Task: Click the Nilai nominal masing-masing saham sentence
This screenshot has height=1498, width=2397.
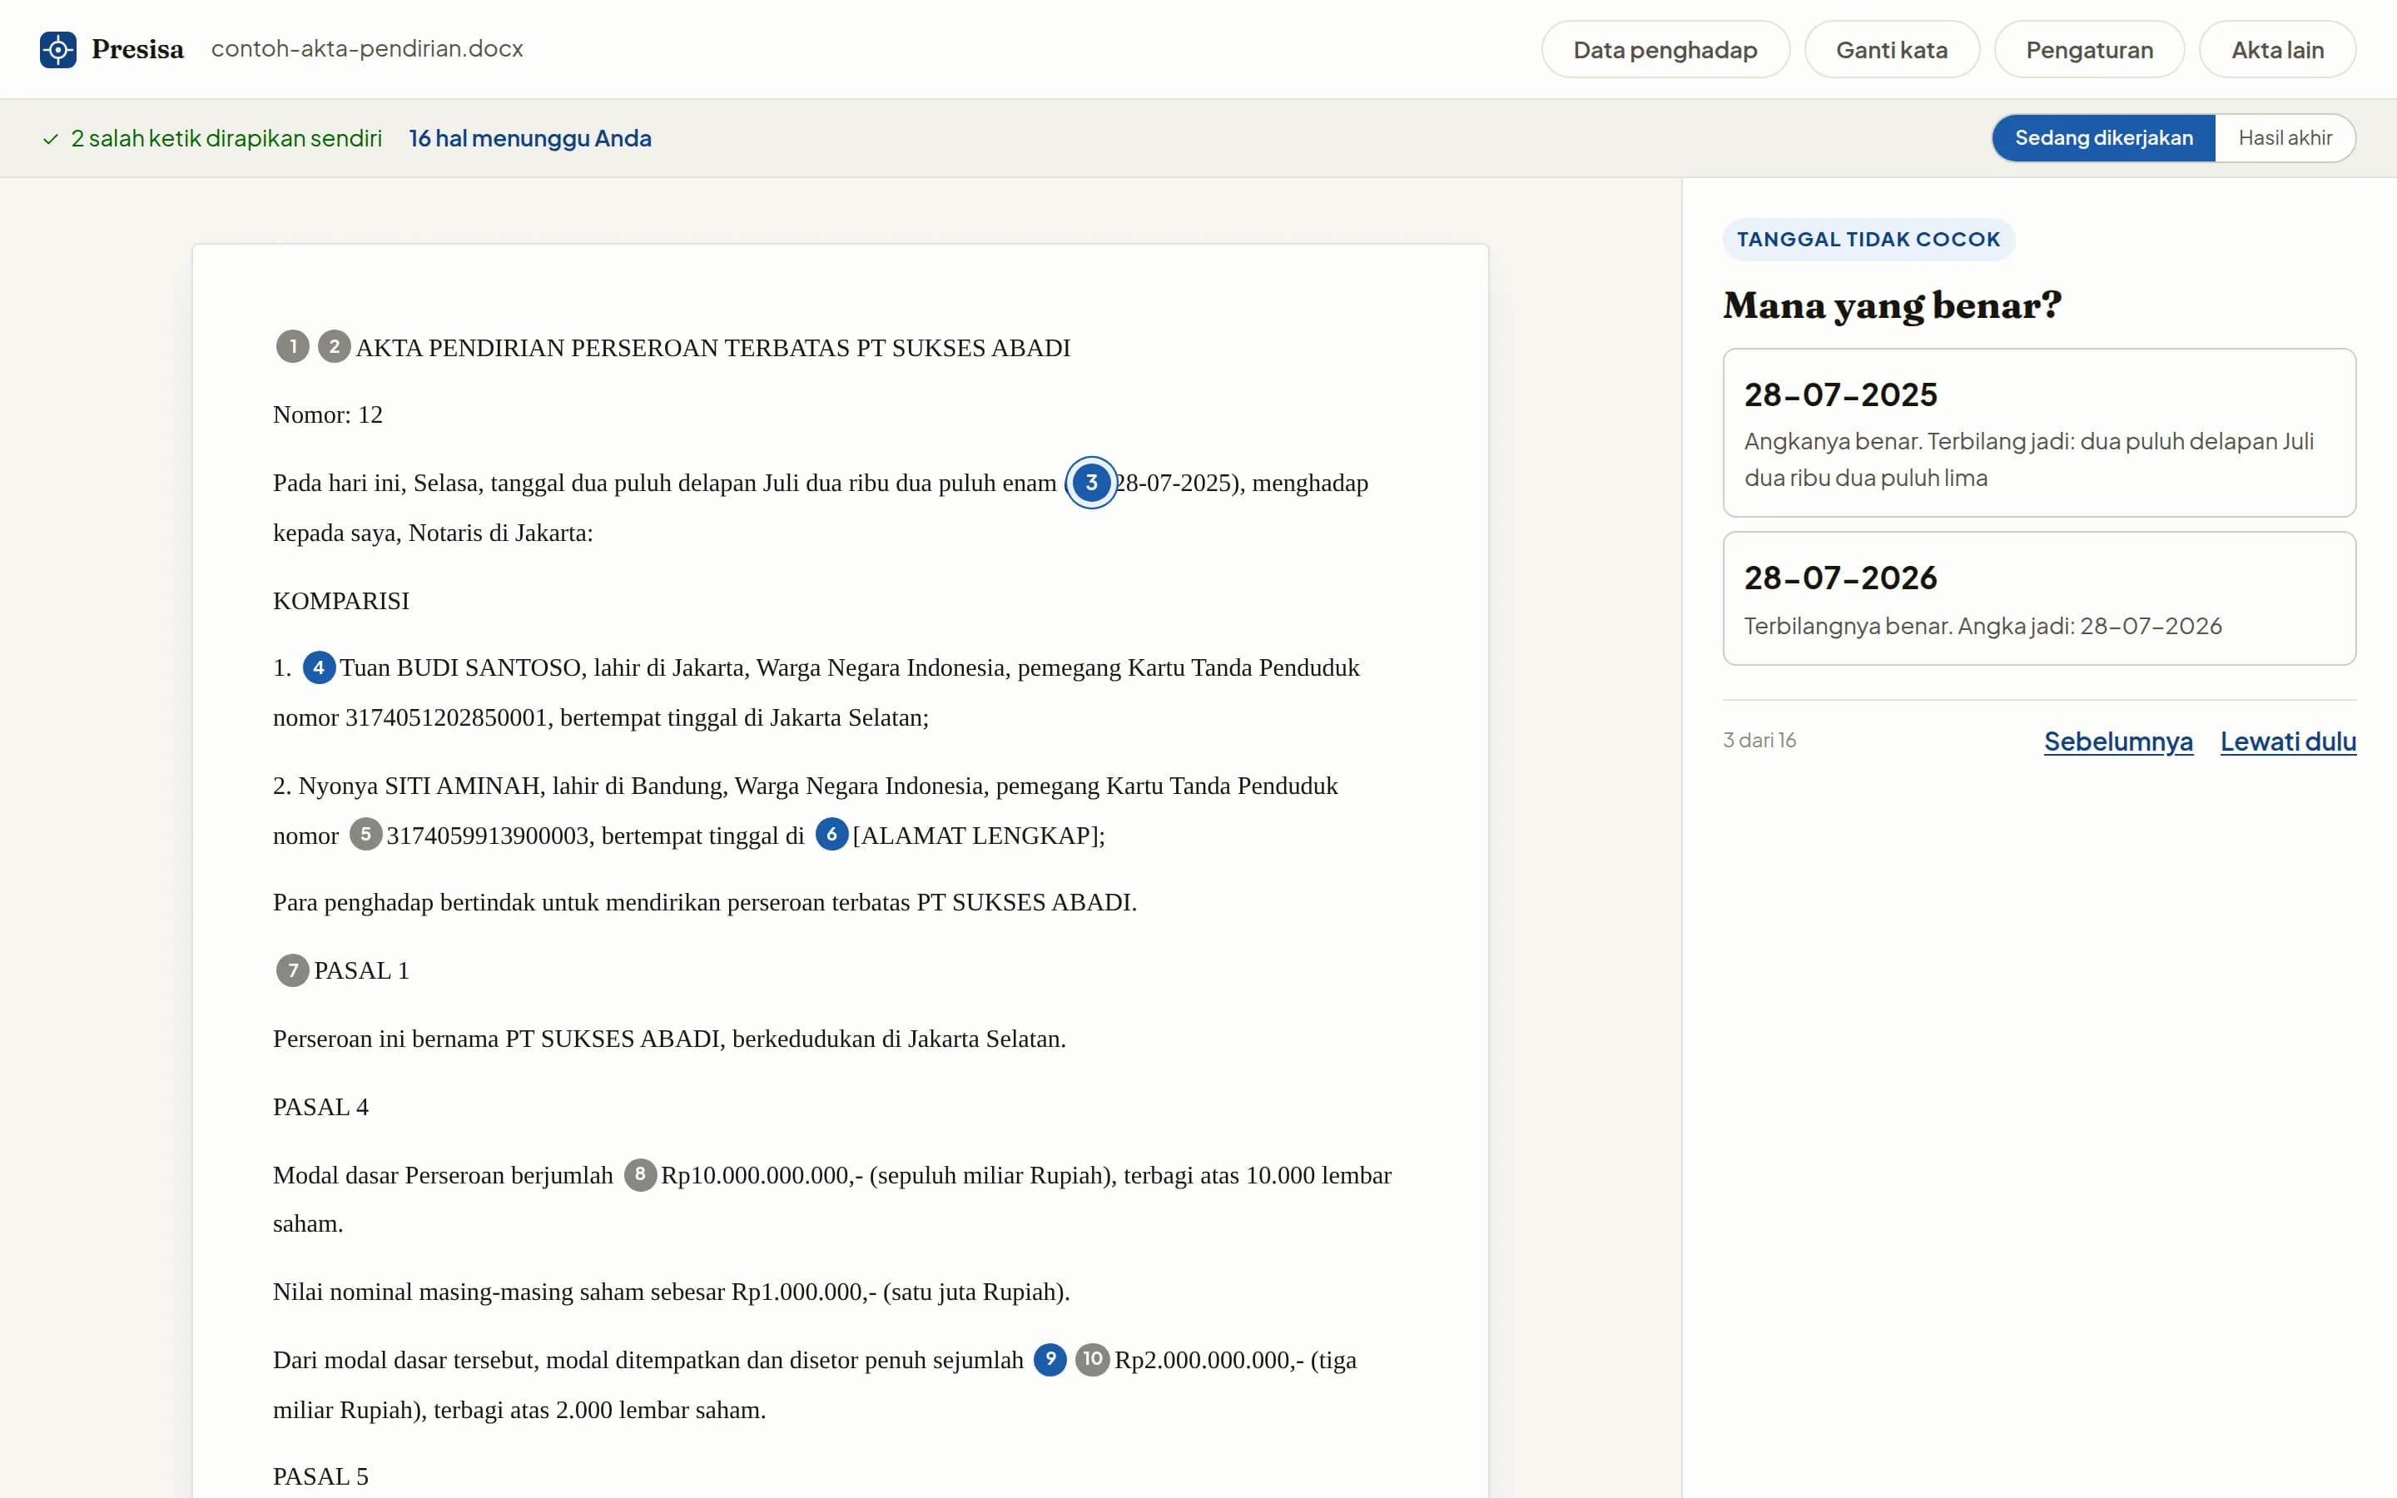Action: [x=672, y=1292]
